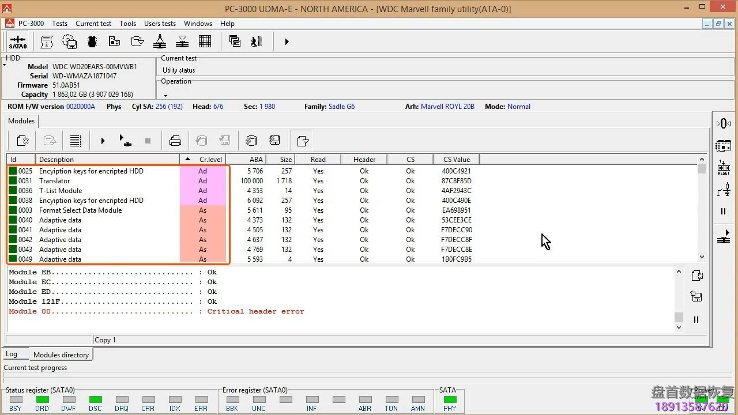
Task: Click the lined list icon in Modules toolbar
Action: pyautogui.click(x=75, y=141)
